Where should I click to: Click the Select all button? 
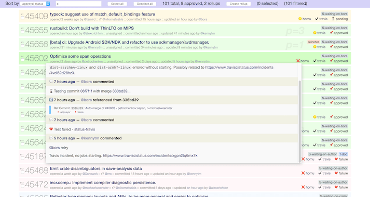pyautogui.click(x=117, y=4)
